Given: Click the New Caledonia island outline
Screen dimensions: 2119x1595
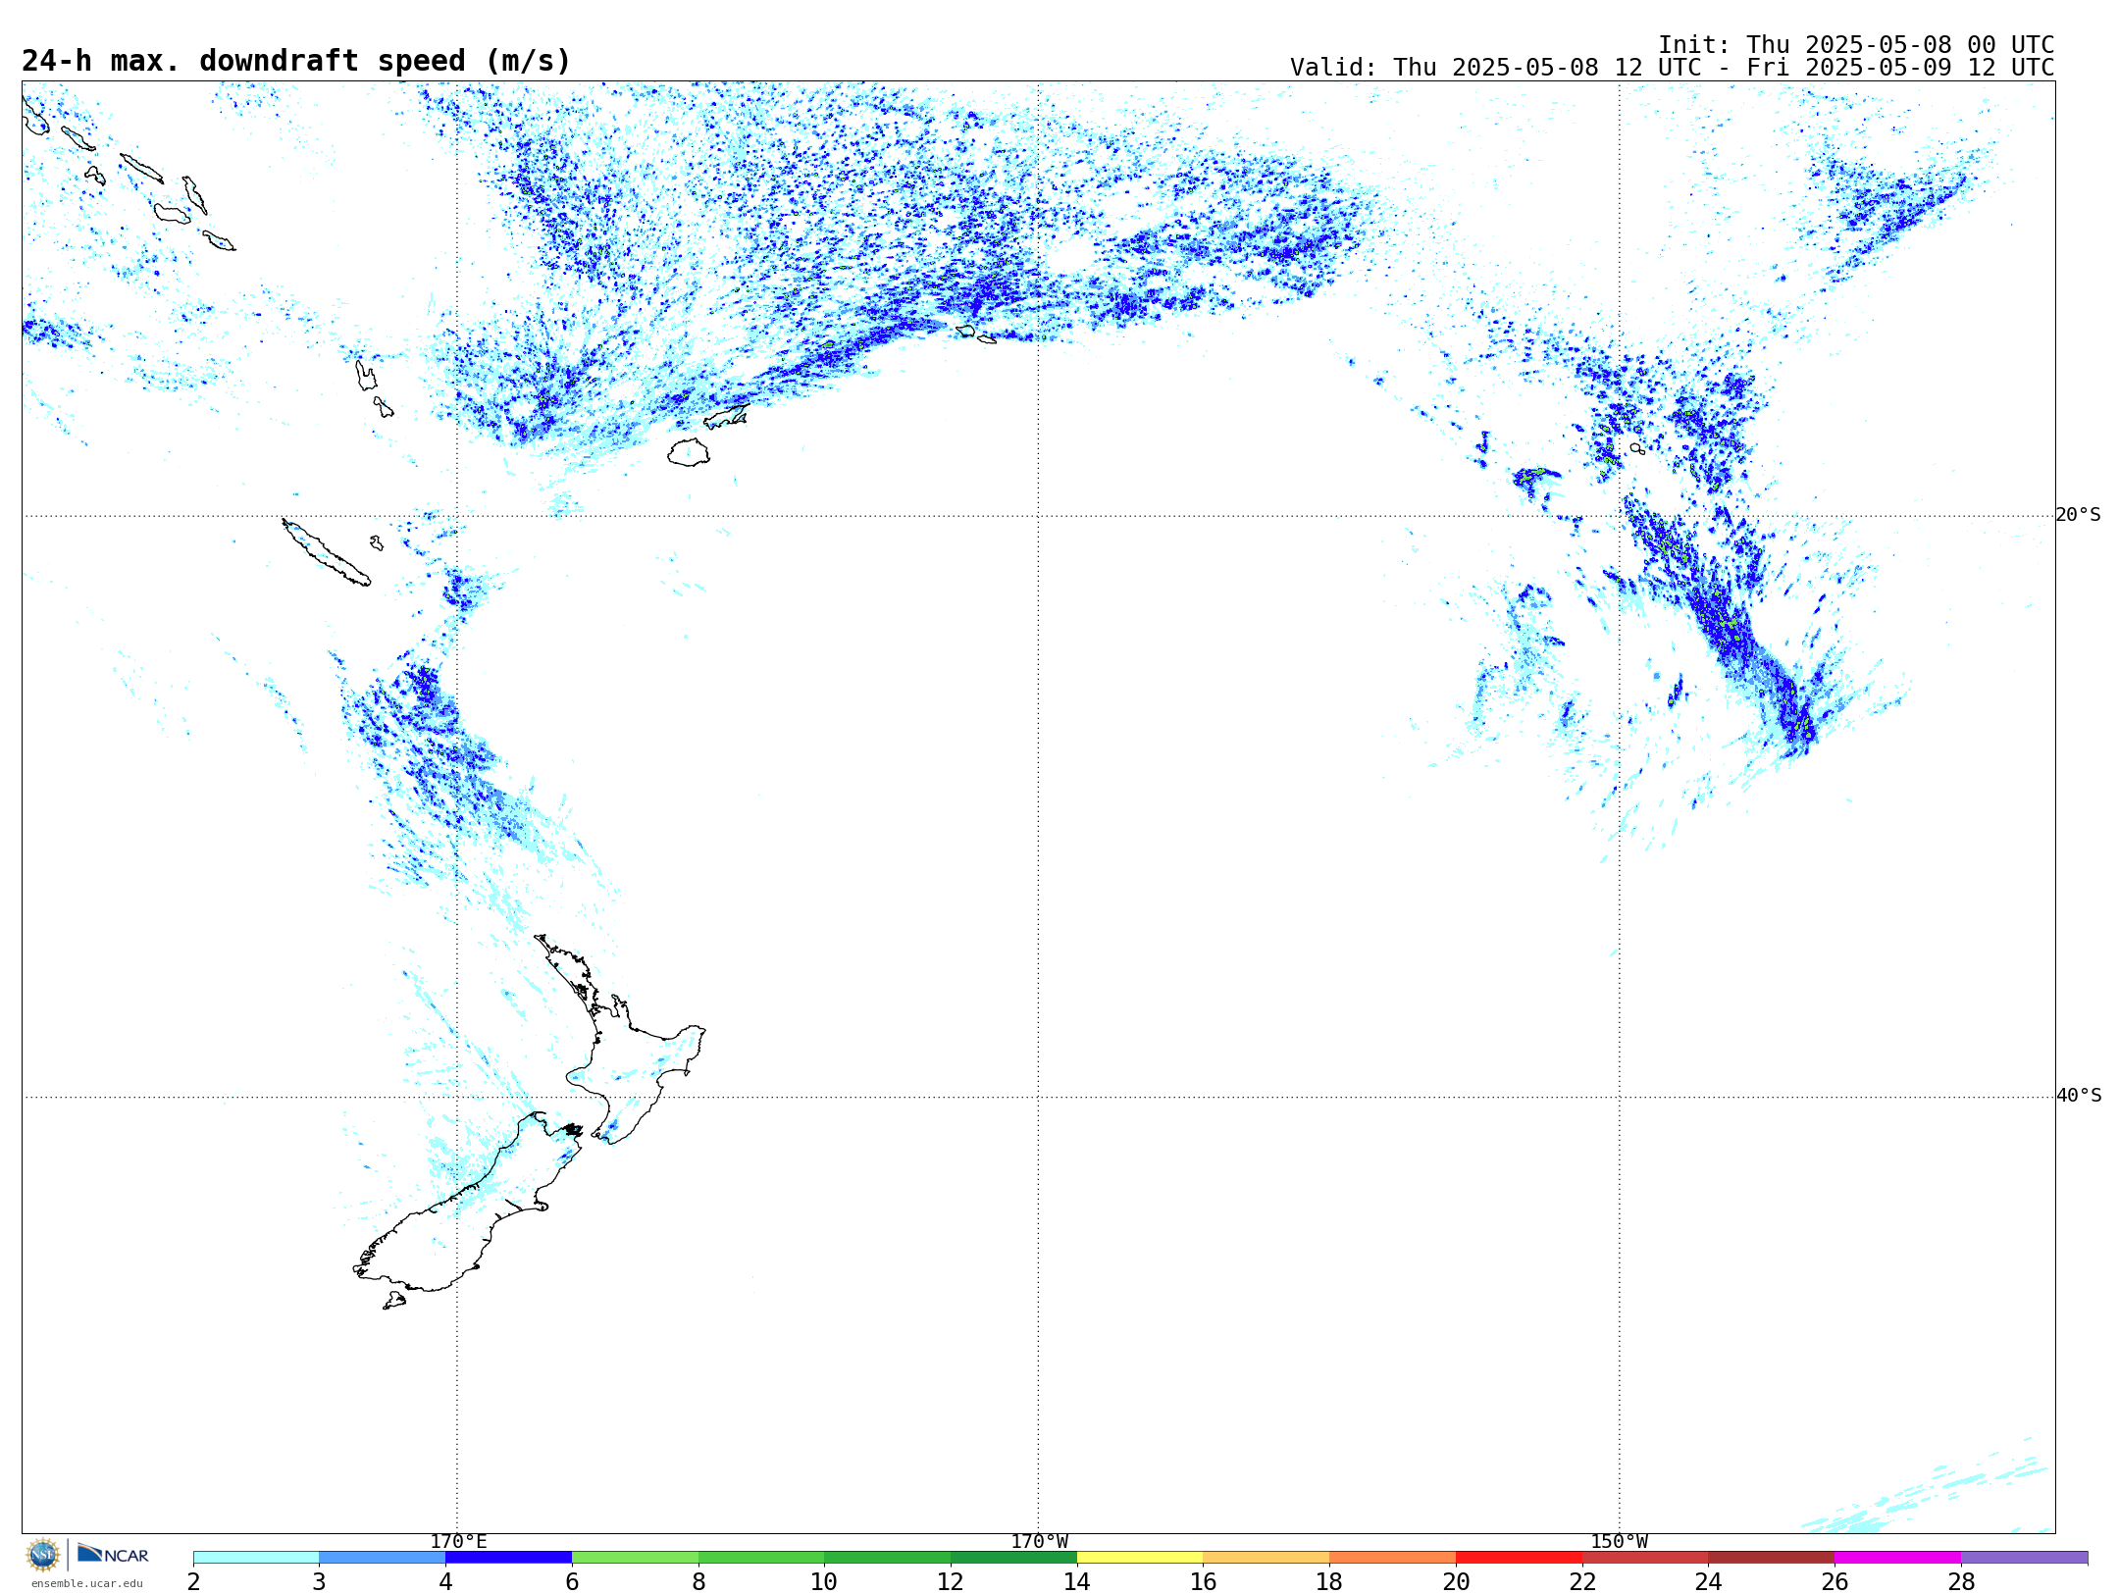Looking at the screenshot, I should pyautogui.click(x=327, y=553).
